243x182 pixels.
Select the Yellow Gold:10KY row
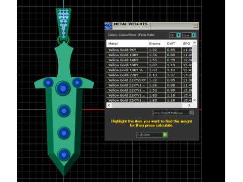(x=149, y=55)
